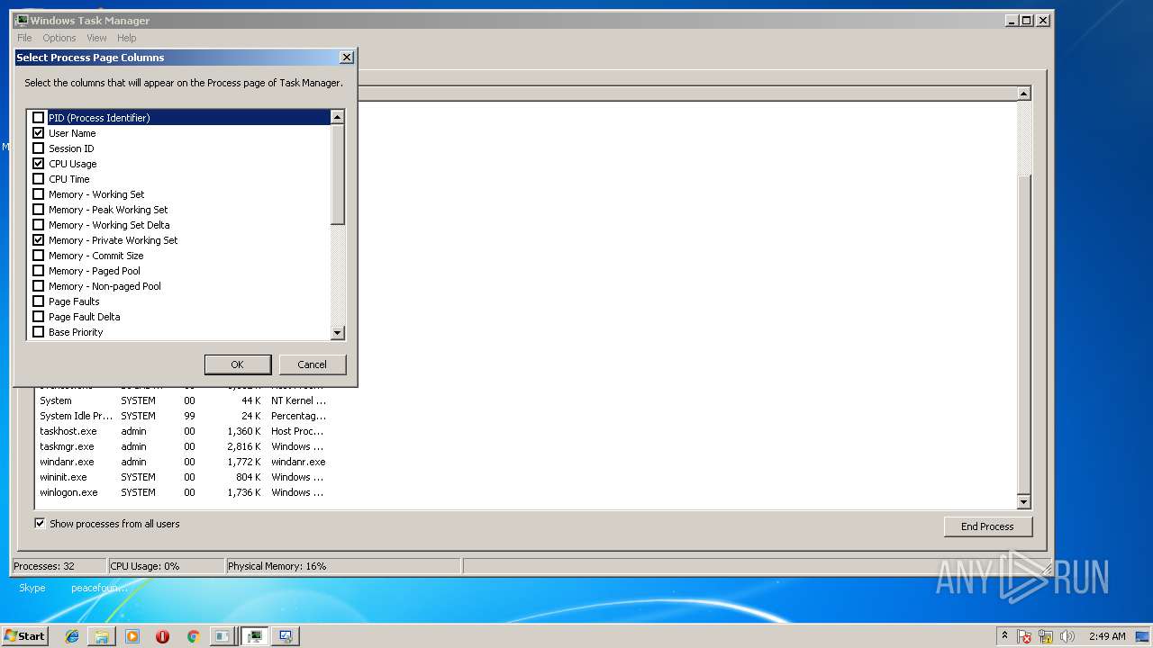Select the wininit.exe process row
This screenshot has width=1153, height=648.
pyautogui.click(x=183, y=477)
